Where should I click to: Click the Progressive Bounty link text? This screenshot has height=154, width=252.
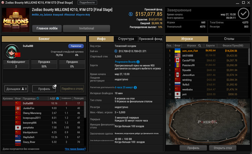click(125, 62)
